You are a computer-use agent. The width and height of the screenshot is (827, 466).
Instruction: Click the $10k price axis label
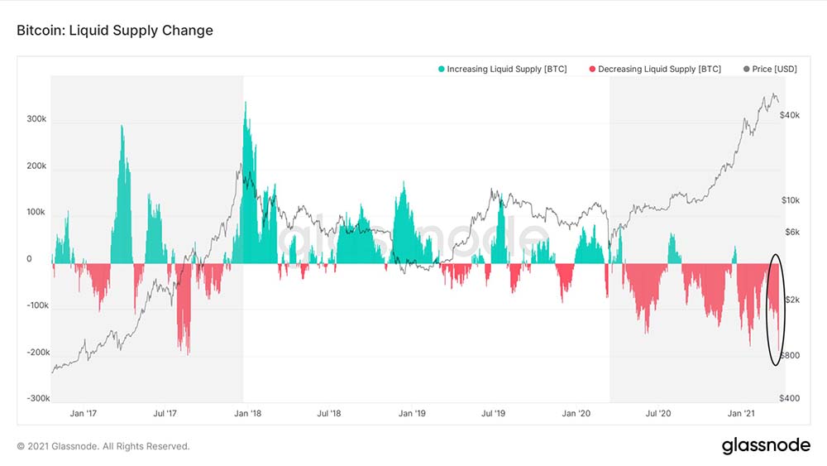click(791, 200)
